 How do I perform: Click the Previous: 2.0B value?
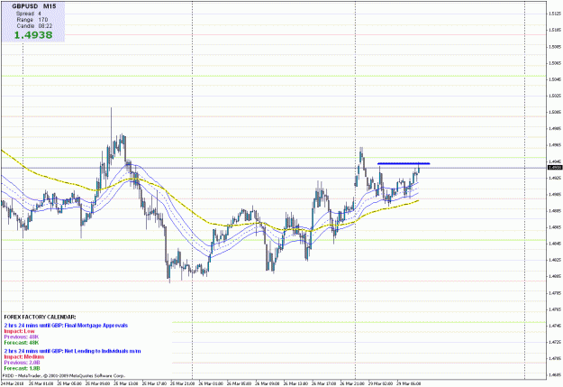22,363
